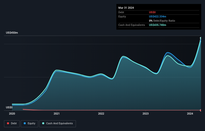
Task: Click the red dot in Debt legend
Action: tap(8, 123)
